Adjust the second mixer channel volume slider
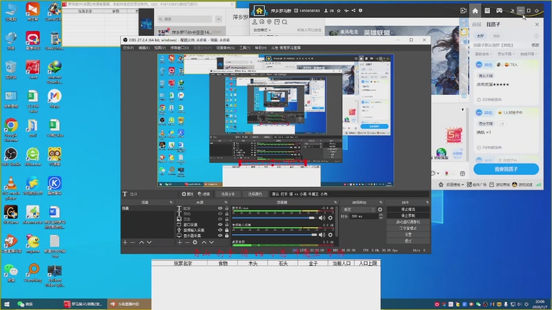Image resolution: width=552 pixels, height=310 pixels. click(275, 235)
